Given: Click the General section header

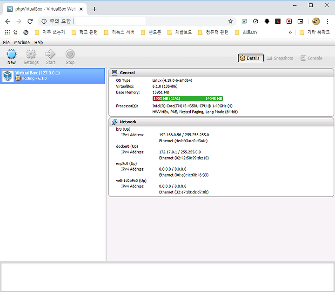Looking at the screenshot, I should pos(221,73).
